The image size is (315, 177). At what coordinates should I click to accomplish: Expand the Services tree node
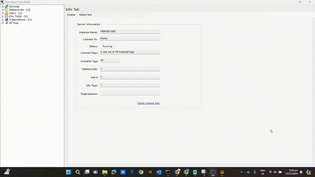(x=3, y=6)
